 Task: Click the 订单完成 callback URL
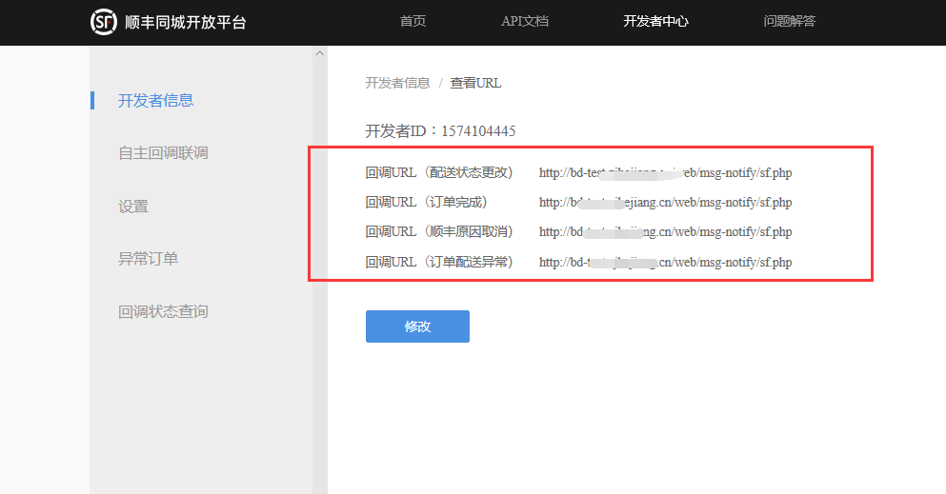click(665, 203)
